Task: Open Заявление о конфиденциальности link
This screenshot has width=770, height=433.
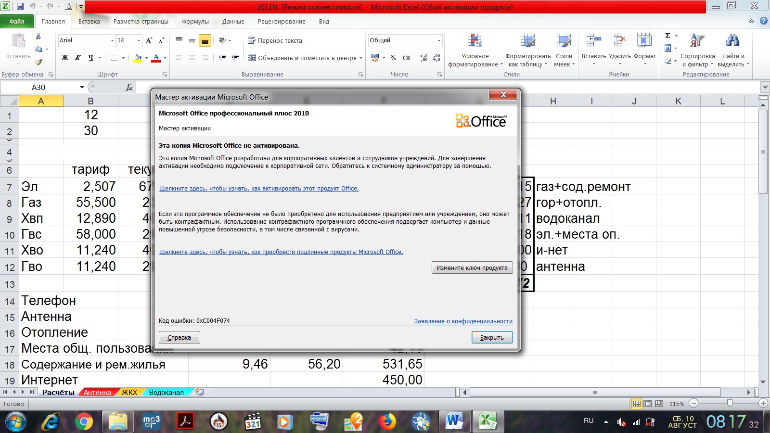Action: pos(463,321)
